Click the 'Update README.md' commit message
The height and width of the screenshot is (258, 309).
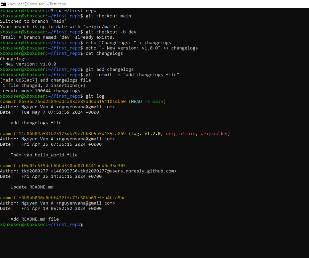[x=32, y=187]
